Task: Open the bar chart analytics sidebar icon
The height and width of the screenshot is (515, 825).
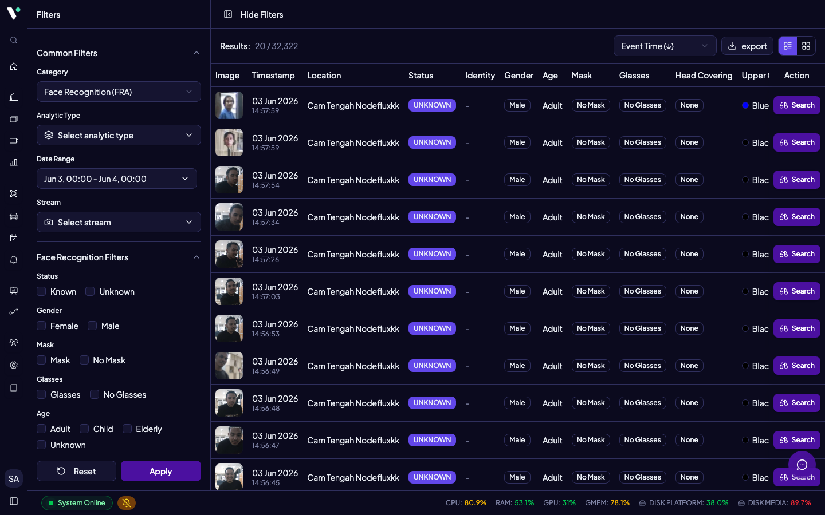Action: (x=14, y=163)
